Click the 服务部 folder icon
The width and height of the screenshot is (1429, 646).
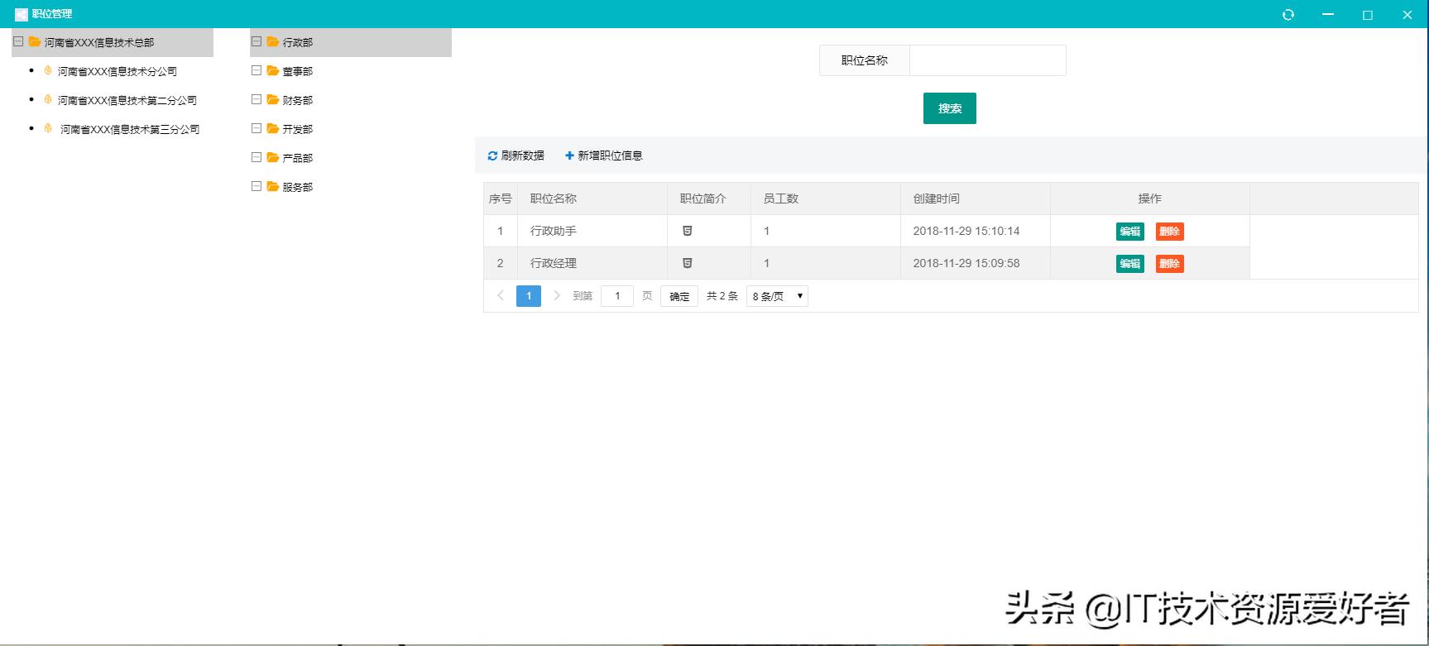(273, 186)
